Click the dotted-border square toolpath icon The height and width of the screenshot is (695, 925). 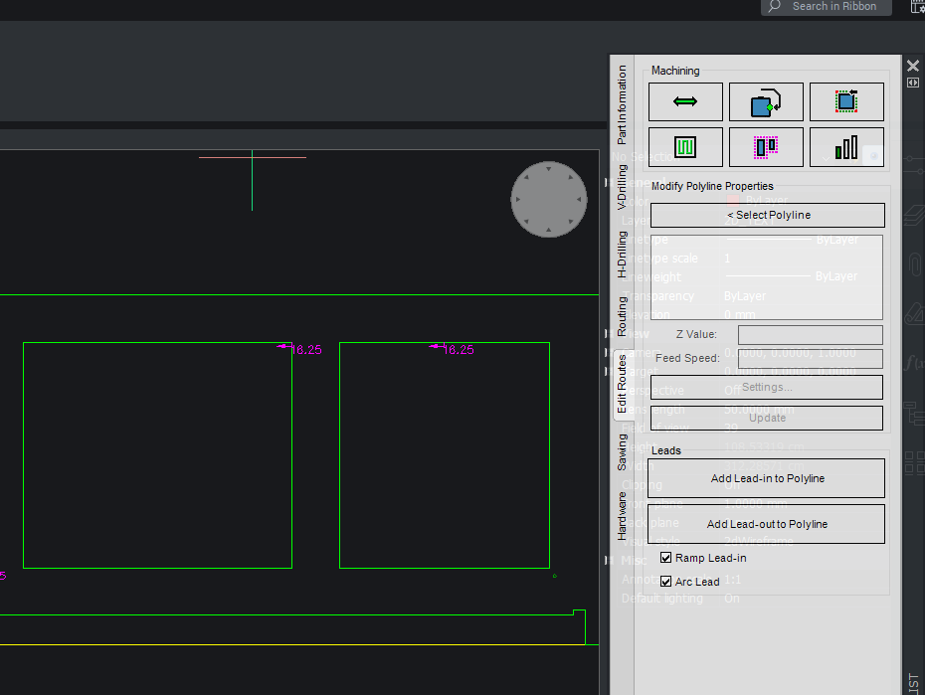coord(846,102)
